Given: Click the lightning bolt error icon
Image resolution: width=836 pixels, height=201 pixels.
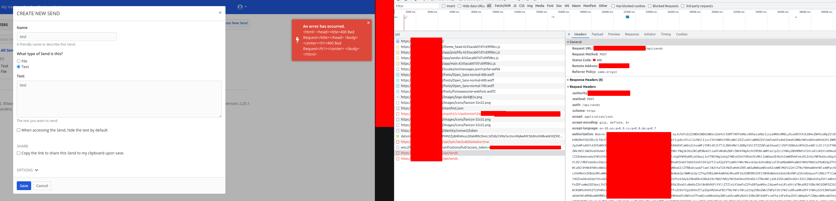Looking at the screenshot, I should [x=297, y=40].
